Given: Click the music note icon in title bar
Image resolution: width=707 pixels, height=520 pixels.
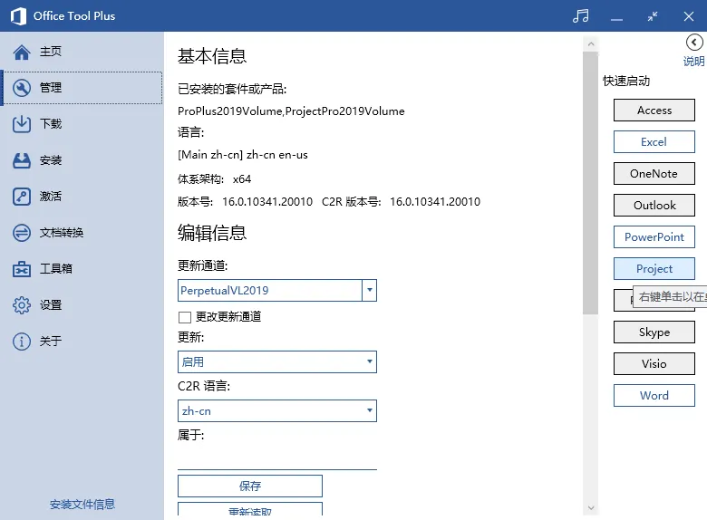Looking at the screenshot, I should tap(581, 16).
